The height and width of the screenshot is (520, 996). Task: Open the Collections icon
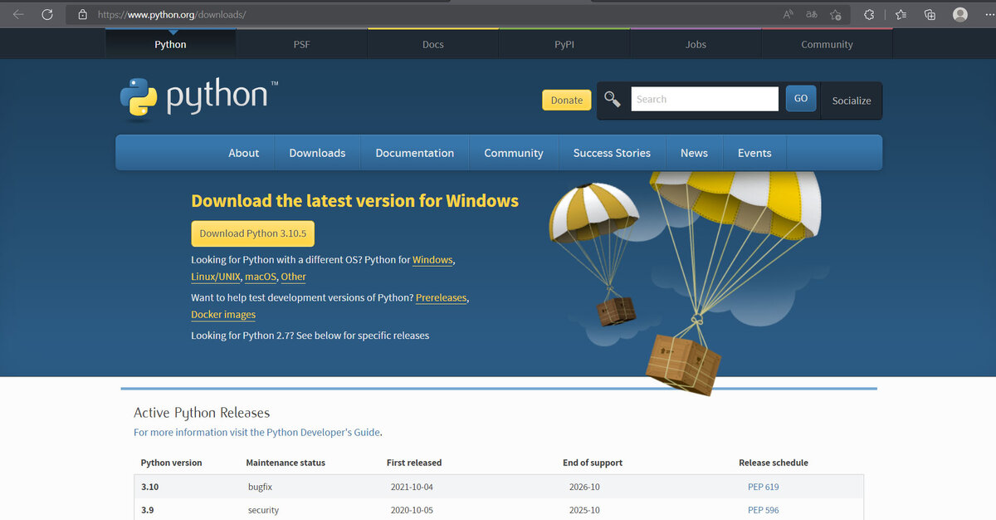(930, 14)
